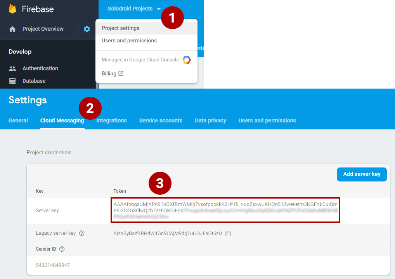The height and width of the screenshot is (279, 395).
Task: Click the Firebase flame logo
Action: click(x=12, y=9)
